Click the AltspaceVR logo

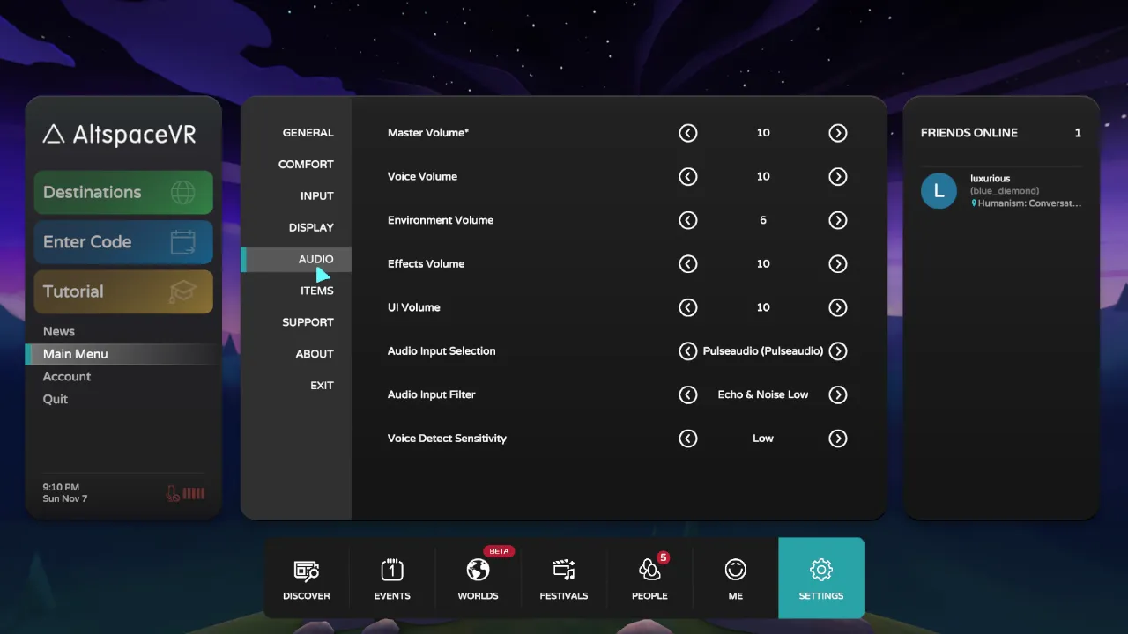pyautogui.click(x=120, y=134)
